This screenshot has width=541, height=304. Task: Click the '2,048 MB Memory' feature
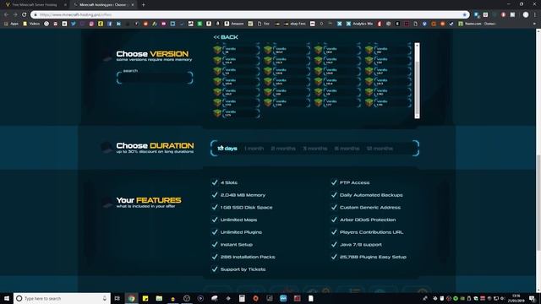pyautogui.click(x=243, y=195)
